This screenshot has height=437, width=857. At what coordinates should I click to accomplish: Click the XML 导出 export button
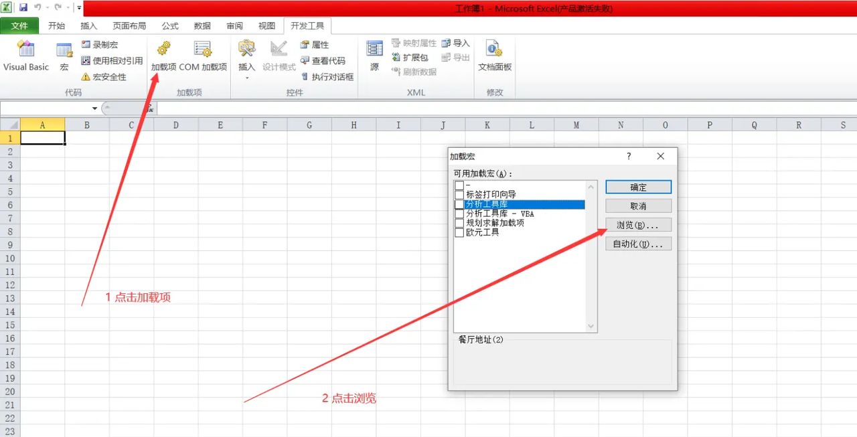(455, 58)
